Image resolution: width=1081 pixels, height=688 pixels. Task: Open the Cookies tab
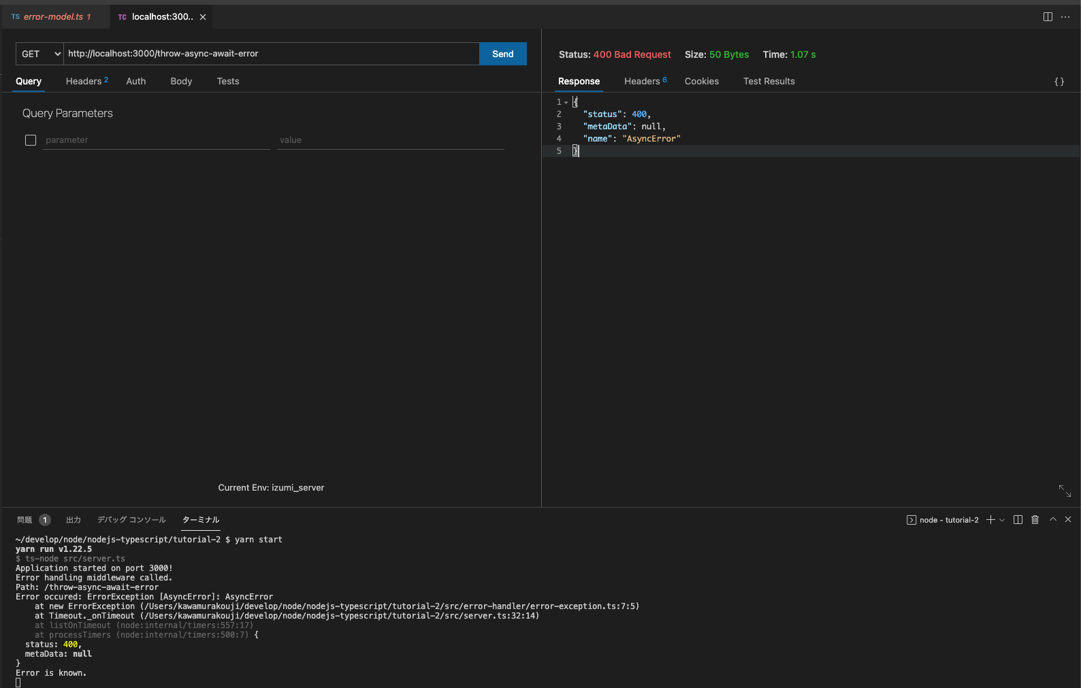point(702,81)
